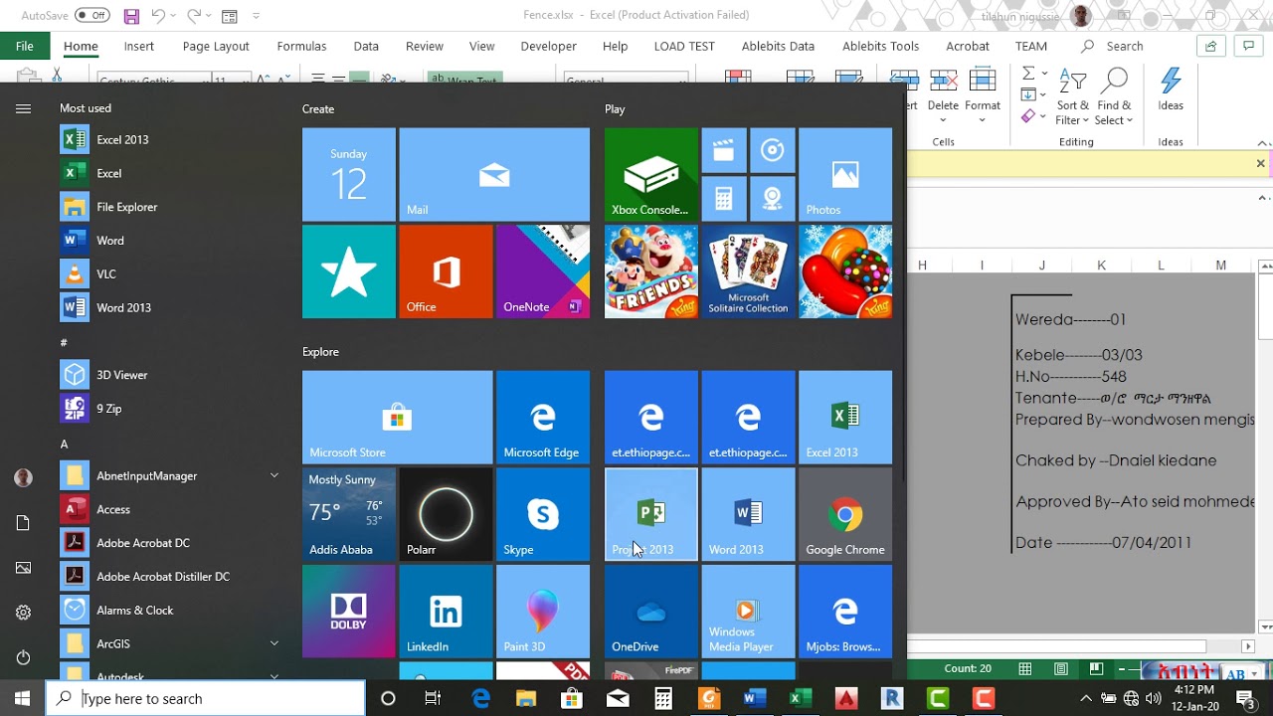Toggle the AutoSave switch in Excel
The width and height of the screenshot is (1273, 716).
point(92,16)
